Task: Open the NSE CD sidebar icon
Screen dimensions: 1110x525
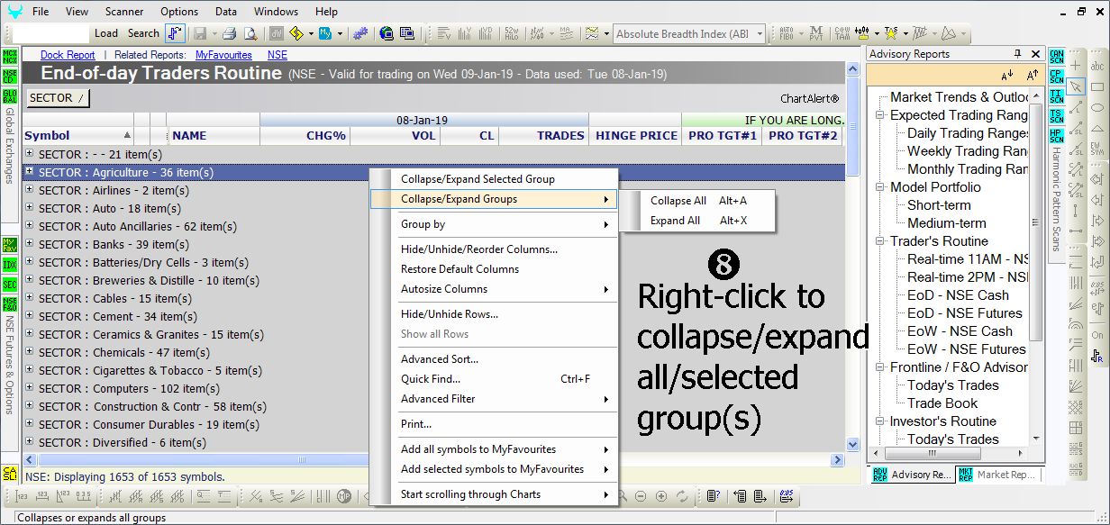Action: coord(10,77)
